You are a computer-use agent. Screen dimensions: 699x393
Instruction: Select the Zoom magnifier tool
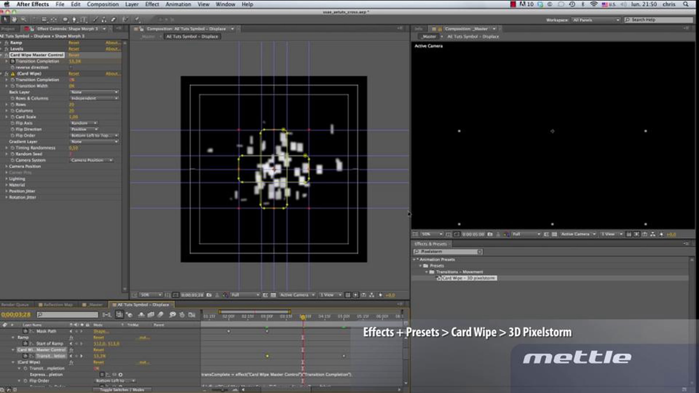[x=24, y=20]
